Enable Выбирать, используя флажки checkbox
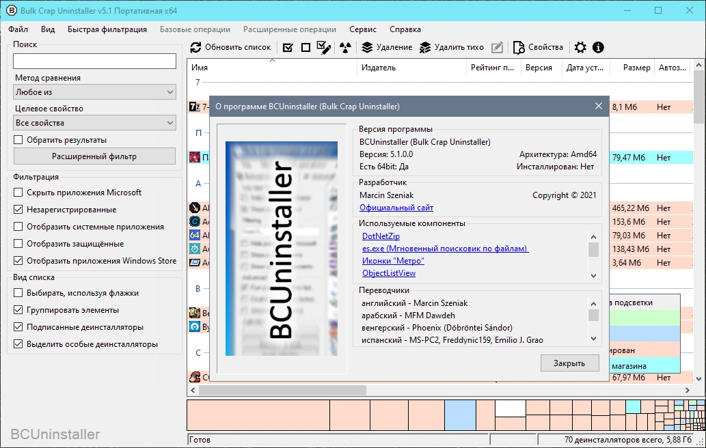 click(18, 293)
